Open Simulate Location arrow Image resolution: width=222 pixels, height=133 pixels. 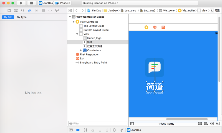[x=122, y=130]
